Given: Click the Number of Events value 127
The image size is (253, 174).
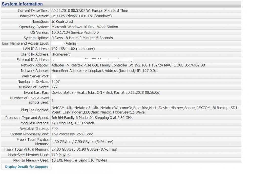Looking at the screenshot, I should pyautogui.click(x=55, y=87).
